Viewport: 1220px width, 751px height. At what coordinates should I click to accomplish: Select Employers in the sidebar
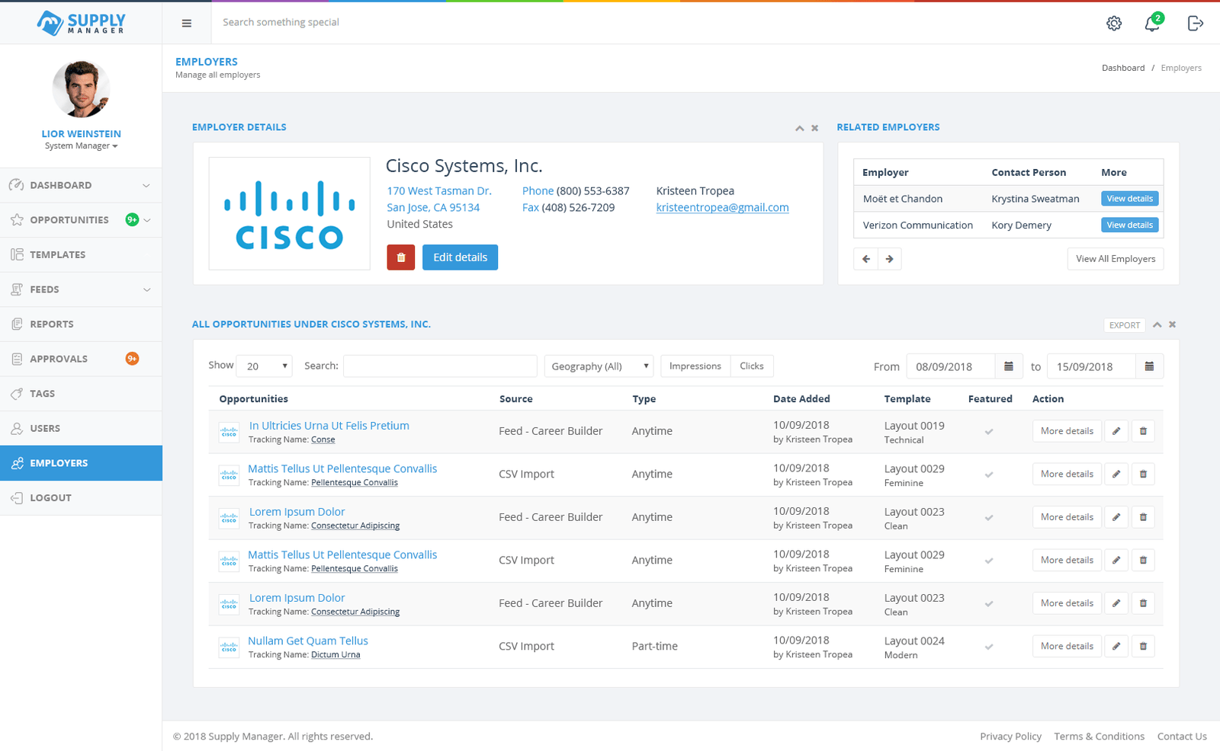(x=81, y=463)
